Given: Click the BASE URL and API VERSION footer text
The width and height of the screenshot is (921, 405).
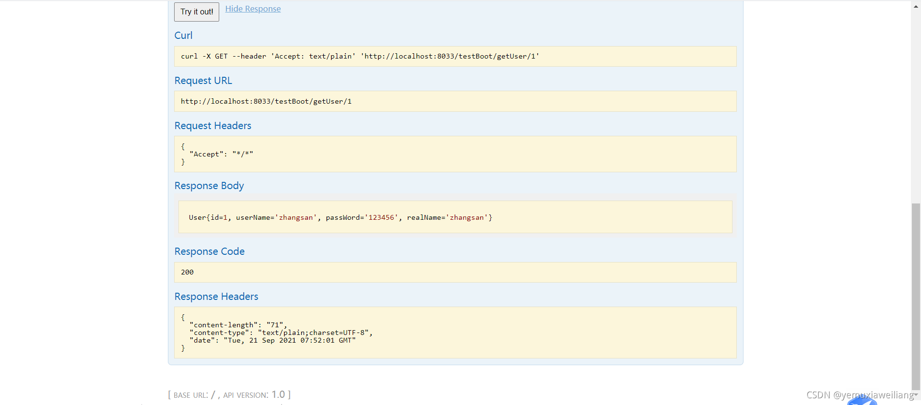Looking at the screenshot, I should tap(229, 394).
